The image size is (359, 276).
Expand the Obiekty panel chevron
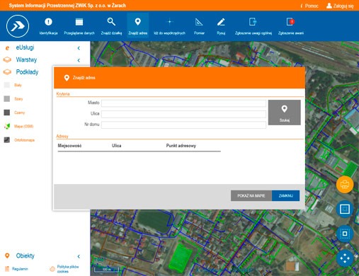pos(79,256)
